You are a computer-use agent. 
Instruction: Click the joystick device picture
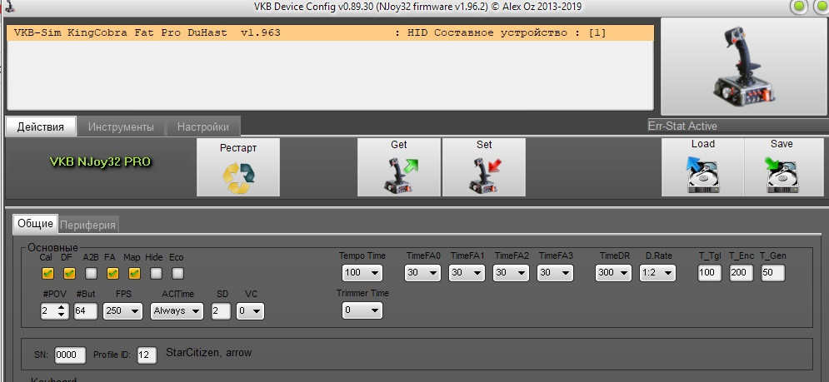(744, 67)
